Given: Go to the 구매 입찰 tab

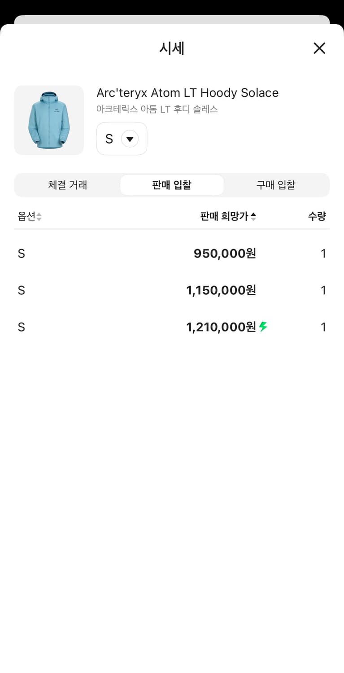Looking at the screenshot, I should (276, 185).
